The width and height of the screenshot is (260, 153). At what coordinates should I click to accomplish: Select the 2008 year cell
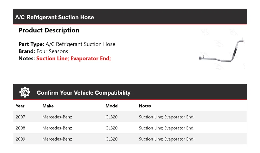tap(20, 128)
